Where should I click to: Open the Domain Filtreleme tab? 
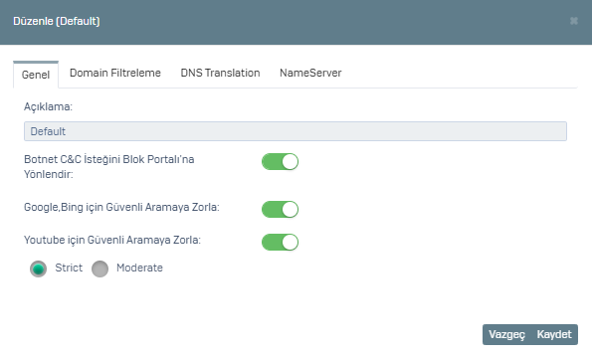tap(115, 73)
